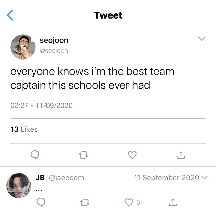View the 13 Likes list
This screenshot has height=212, width=216.
tap(24, 129)
